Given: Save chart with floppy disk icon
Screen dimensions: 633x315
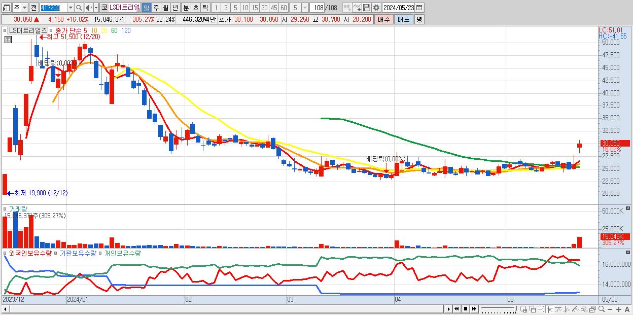Looking at the screenshot, I should [x=366, y=8].
